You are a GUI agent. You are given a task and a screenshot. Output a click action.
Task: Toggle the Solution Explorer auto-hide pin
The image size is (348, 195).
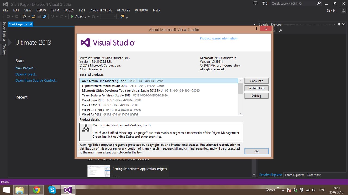(x=339, y=24)
